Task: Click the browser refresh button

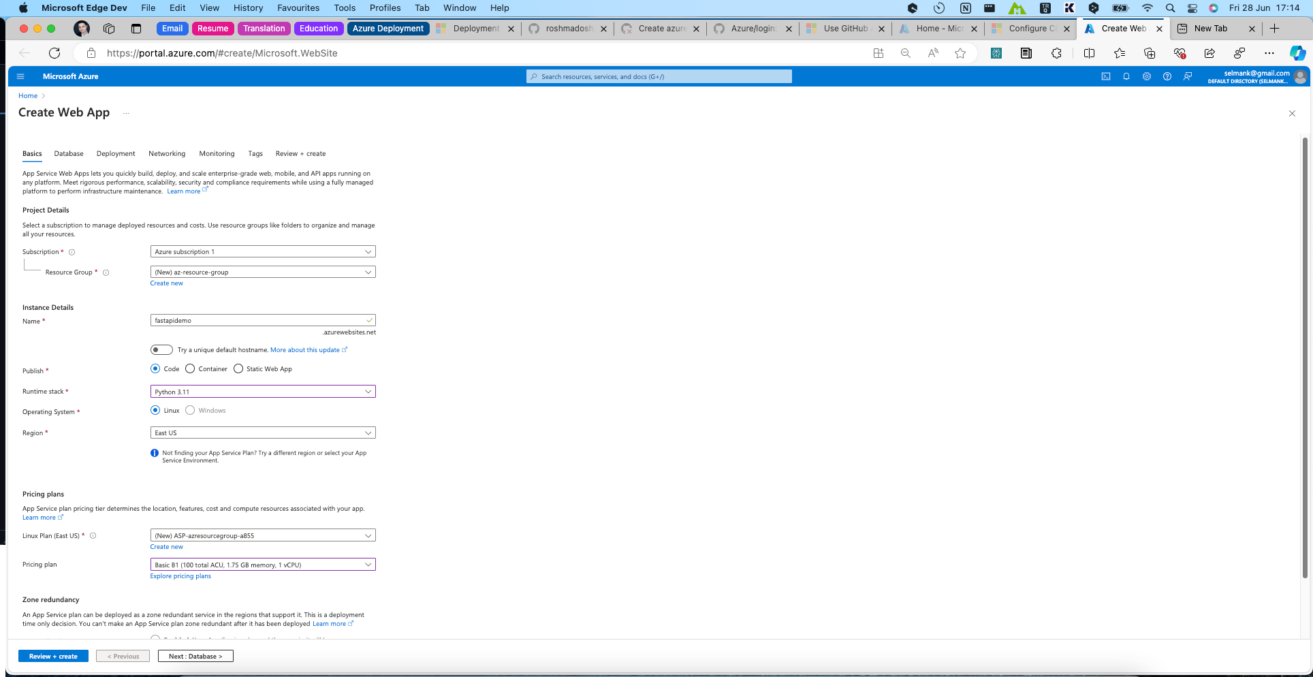Action: coord(54,53)
